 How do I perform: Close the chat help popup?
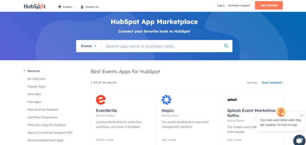tap(302, 116)
